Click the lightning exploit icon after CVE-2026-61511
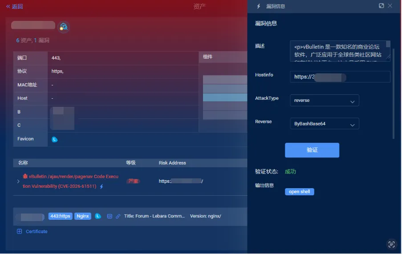This screenshot has width=402, height=254. 102,186
